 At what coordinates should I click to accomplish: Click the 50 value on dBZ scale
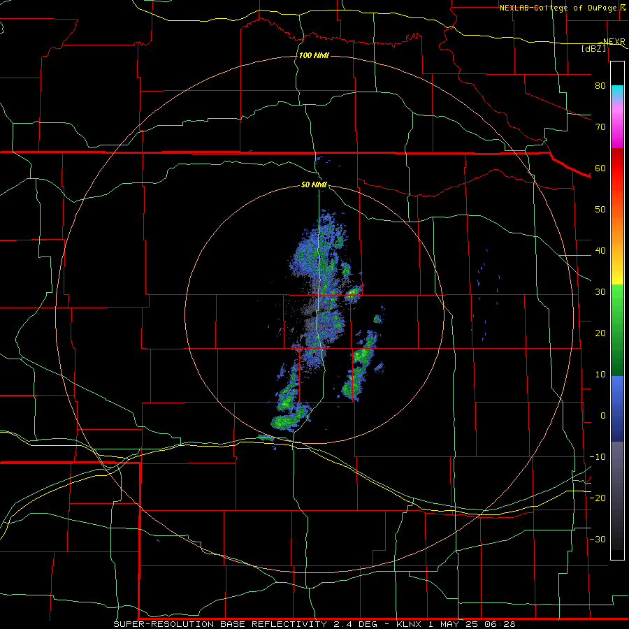(x=600, y=210)
